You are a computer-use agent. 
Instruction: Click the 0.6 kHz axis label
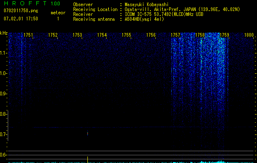coord(3,155)
